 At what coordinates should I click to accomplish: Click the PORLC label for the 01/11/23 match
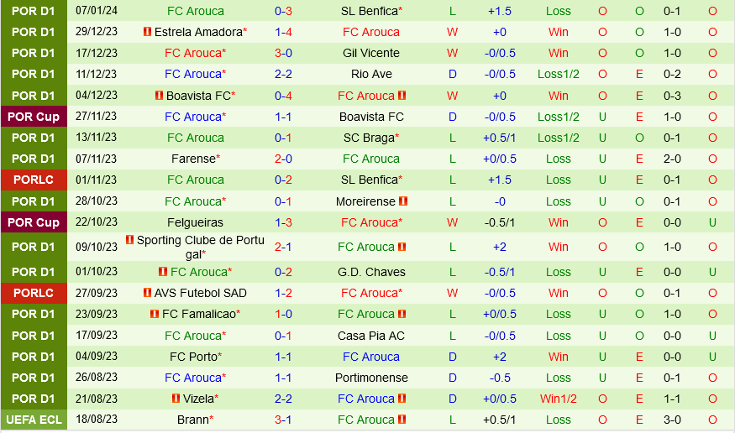34,180
